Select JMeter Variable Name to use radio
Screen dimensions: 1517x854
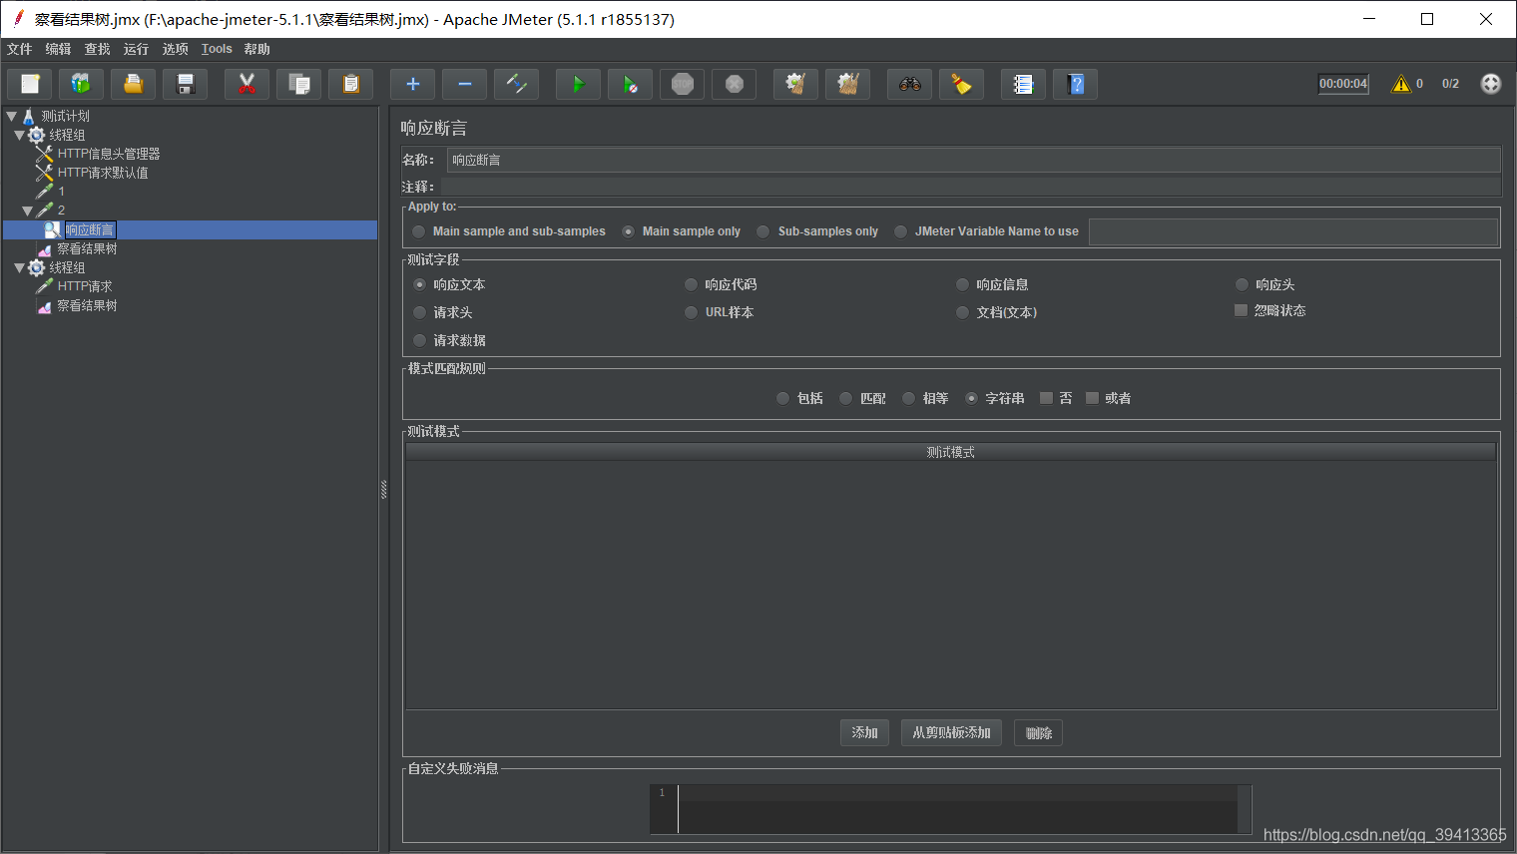pos(900,231)
